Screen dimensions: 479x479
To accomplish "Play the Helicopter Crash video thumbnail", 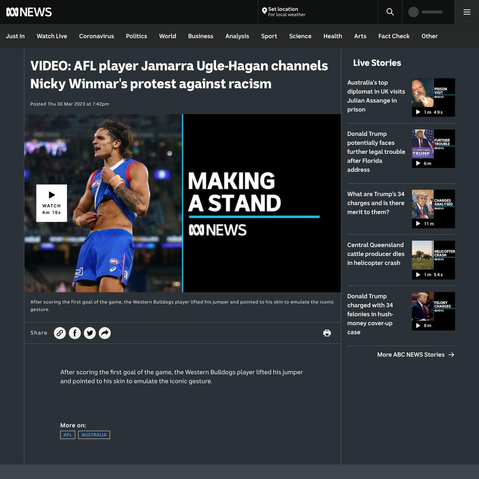I will 433,260.
